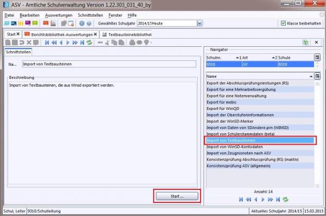Click the green refresh icon in record toolbar
This screenshot has width=326, height=216.
pos(90,42)
